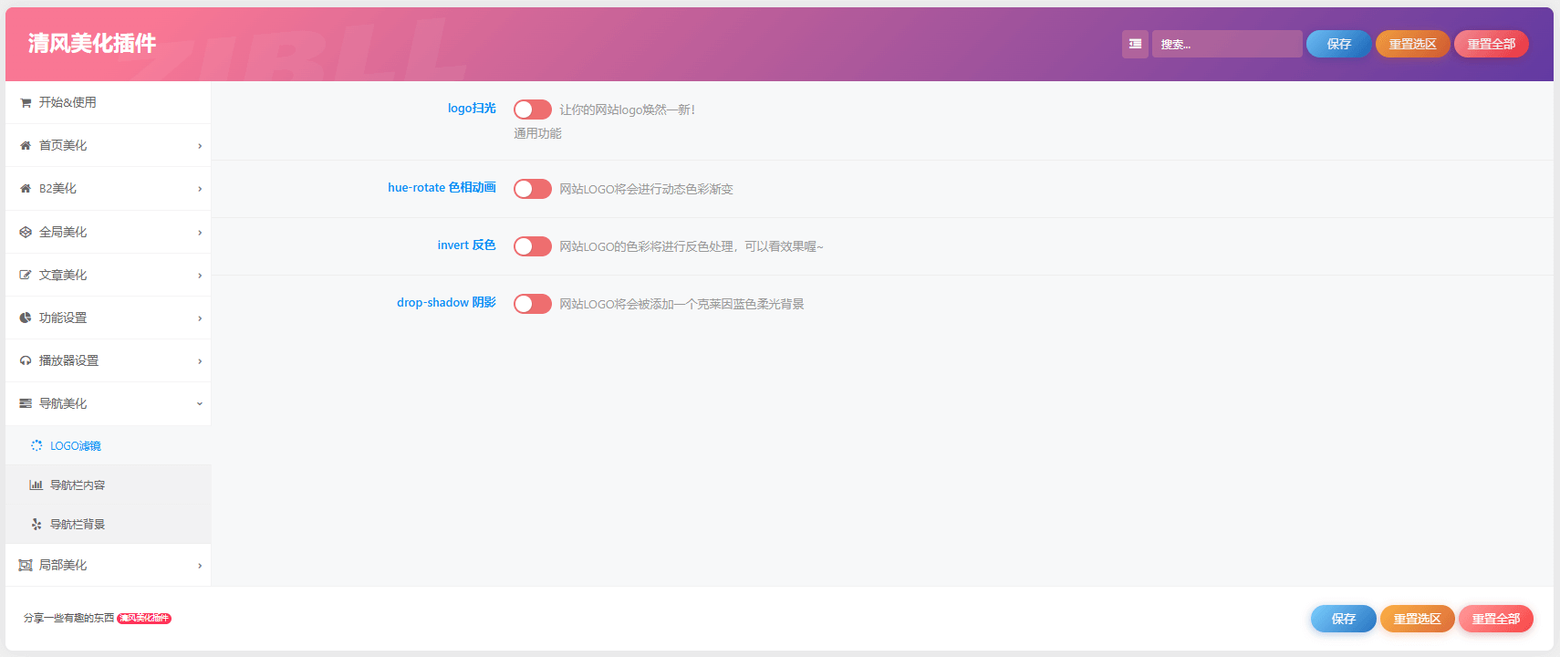
Task: Click the shopping cart icon beside 开始&使用
Action: point(26,103)
